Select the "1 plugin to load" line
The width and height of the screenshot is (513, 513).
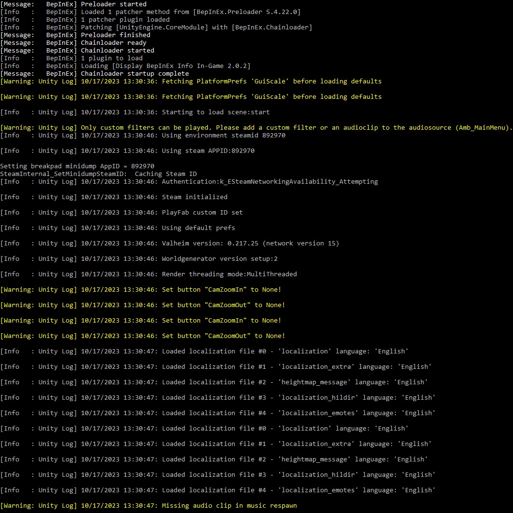pos(71,58)
